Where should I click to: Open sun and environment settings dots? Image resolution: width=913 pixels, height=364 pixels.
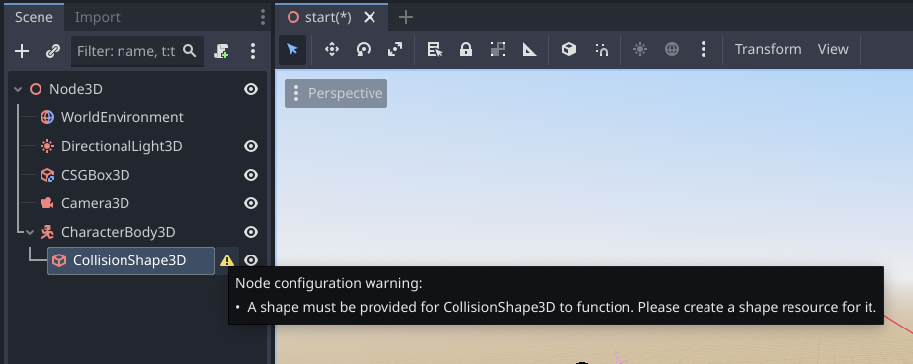(x=704, y=49)
